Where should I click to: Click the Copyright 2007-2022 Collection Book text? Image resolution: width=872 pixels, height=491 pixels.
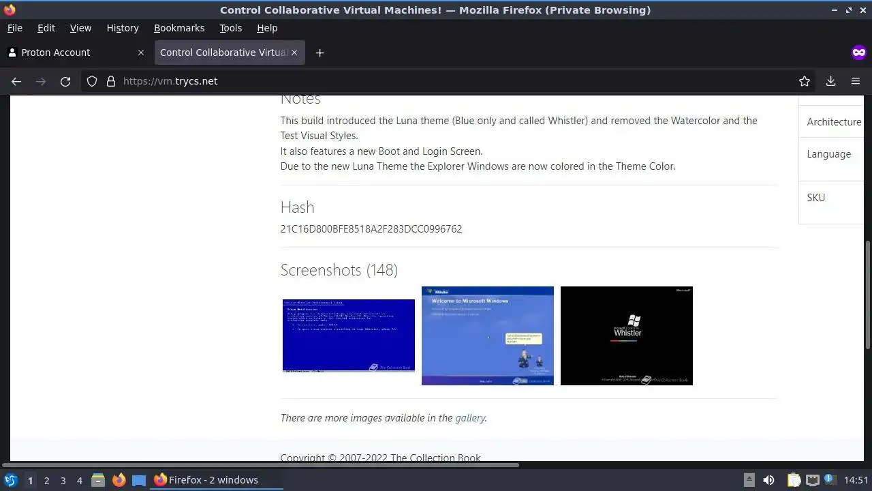[380, 458]
